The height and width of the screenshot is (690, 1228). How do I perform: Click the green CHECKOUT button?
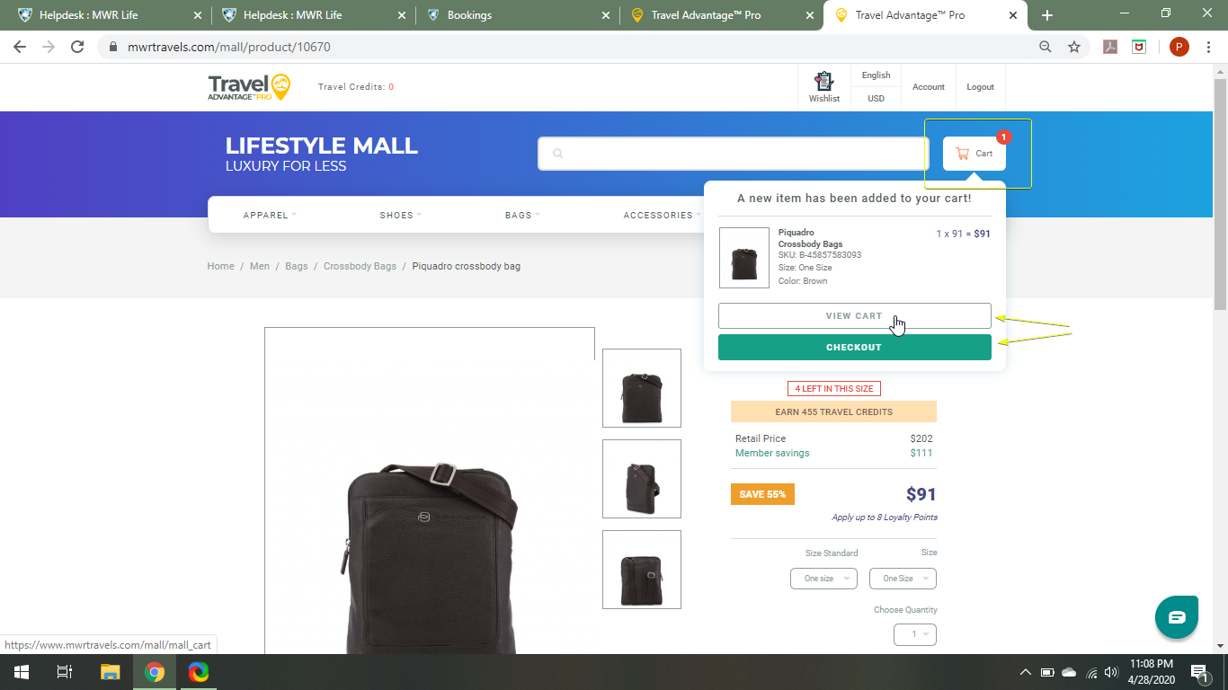(x=855, y=347)
